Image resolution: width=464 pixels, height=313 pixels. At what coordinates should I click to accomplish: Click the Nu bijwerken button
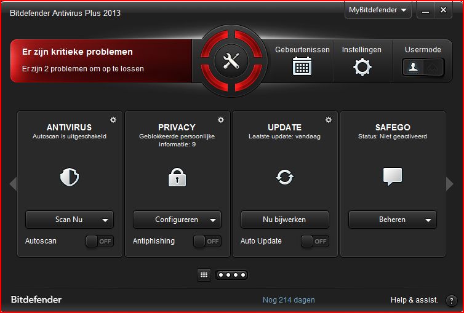[285, 220]
